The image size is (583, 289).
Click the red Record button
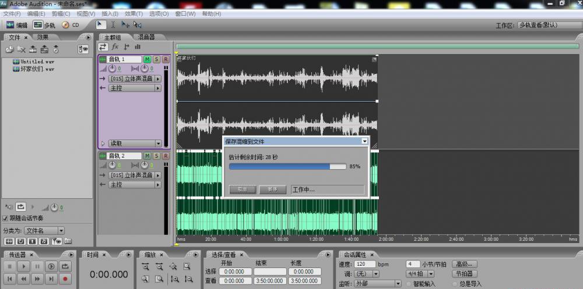pyautogui.click(x=65, y=279)
